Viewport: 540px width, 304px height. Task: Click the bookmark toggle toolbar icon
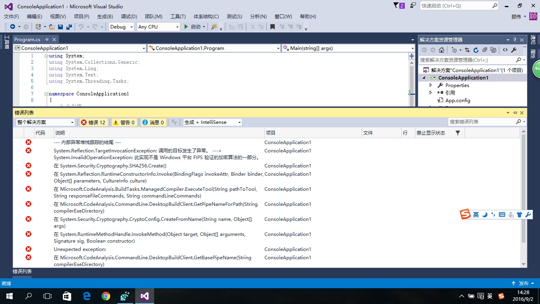(272, 27)
